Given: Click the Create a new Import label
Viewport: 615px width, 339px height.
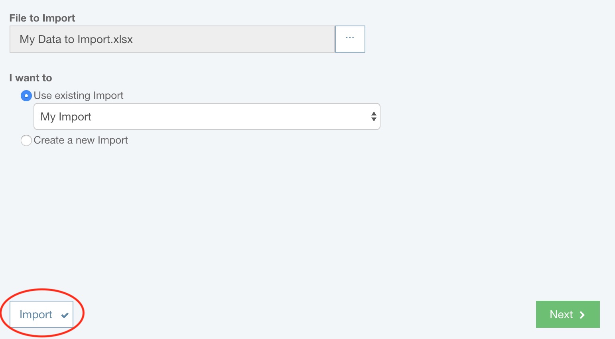Looking at the screenshot, I should point(81,140).
